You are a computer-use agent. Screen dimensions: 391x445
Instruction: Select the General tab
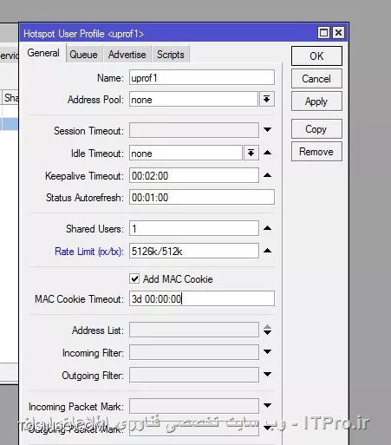click(x=43, y=53)
